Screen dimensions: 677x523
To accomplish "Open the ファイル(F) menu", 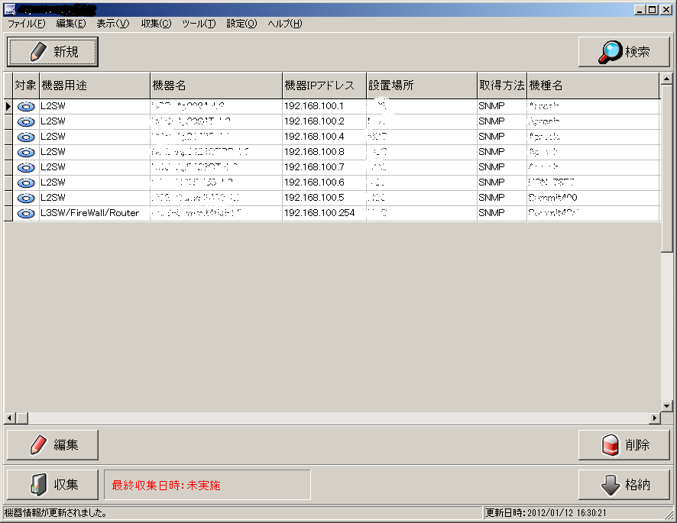I will point(26,24).
